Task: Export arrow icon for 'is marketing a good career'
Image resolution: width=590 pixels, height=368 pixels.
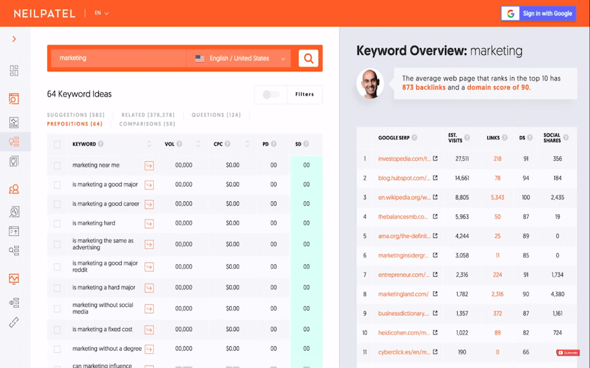Action: tap(149, 204)
